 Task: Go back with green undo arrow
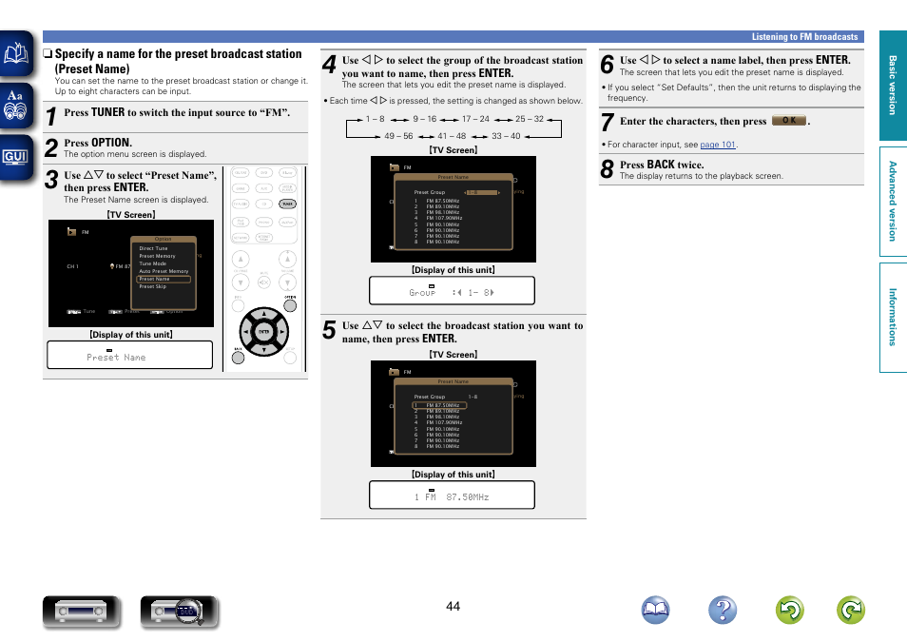[x=789, y=610]
